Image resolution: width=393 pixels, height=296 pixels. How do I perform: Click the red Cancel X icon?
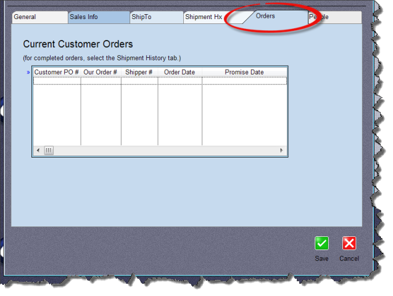pyautogui.click(x=349, y=243)
